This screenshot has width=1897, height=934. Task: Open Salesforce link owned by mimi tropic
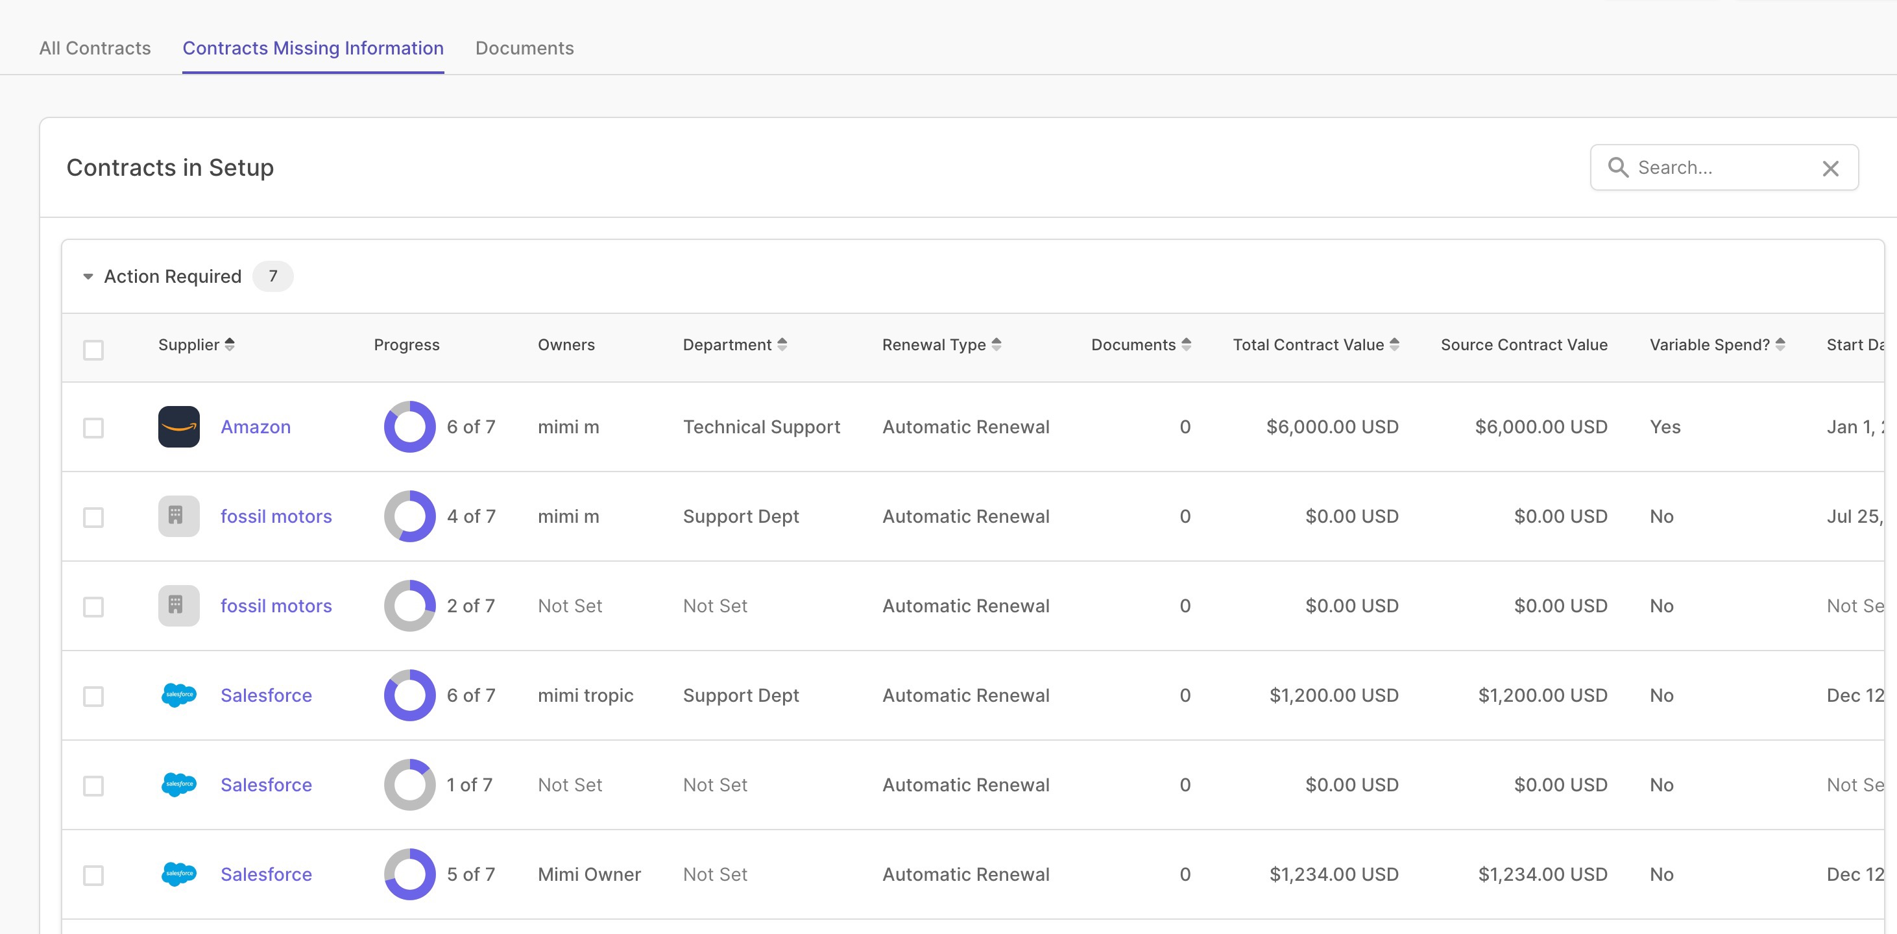pyautogui.click(x=267, y=695)
